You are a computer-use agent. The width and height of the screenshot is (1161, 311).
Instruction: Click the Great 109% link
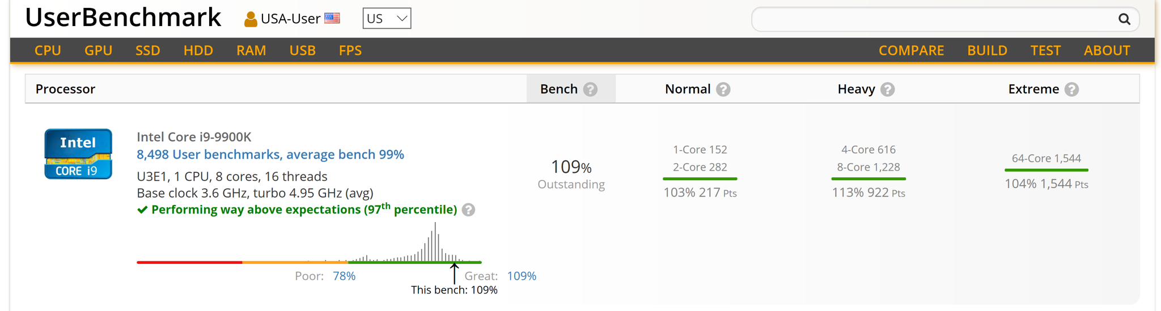coord(521,276)
